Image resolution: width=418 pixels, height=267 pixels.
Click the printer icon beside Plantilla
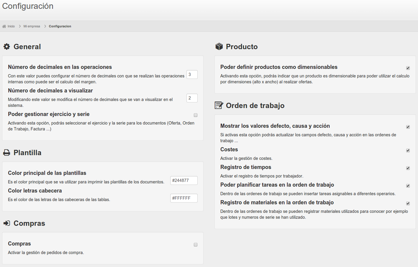pyautogui.click(x=6, y=152)
